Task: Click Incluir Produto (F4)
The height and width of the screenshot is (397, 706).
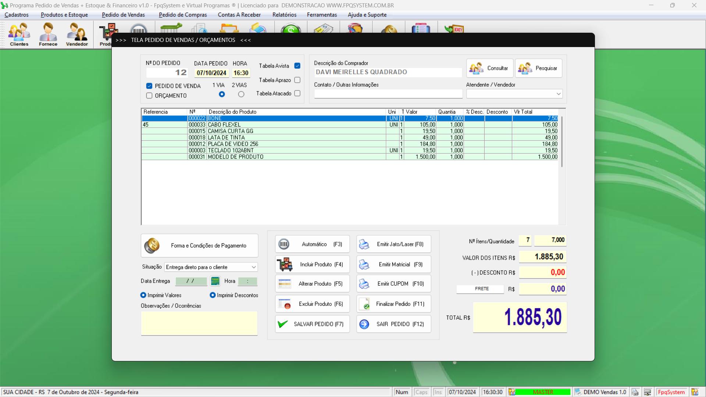Action: coord(312,264)
